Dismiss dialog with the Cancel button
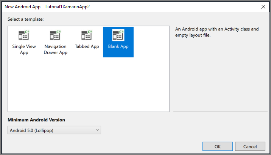The image size is (271, 155). (250, 146)
